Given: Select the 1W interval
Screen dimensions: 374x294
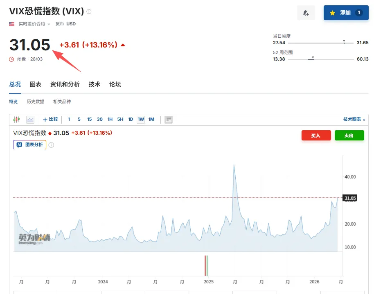Looking at the screenshot, I should coord(141,119).
